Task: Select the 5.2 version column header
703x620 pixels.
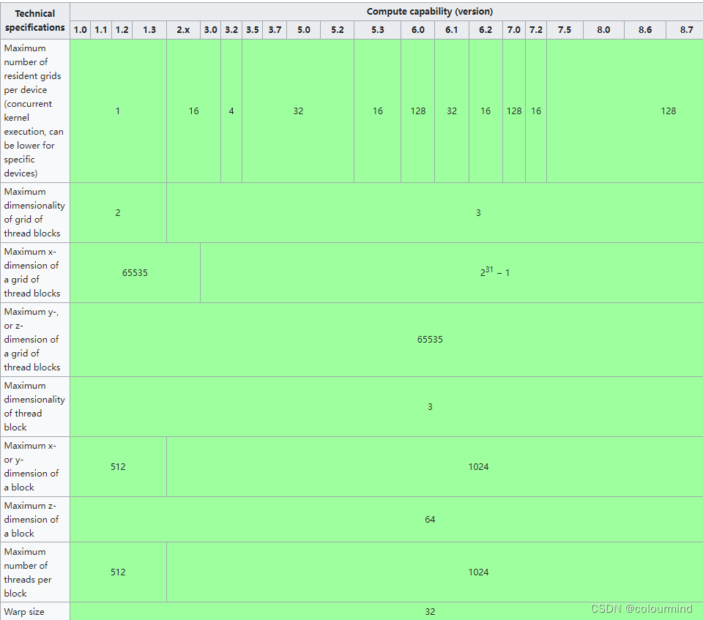Action: 337,30
